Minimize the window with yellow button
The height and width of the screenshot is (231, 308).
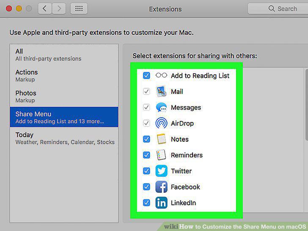click(19, 8)
